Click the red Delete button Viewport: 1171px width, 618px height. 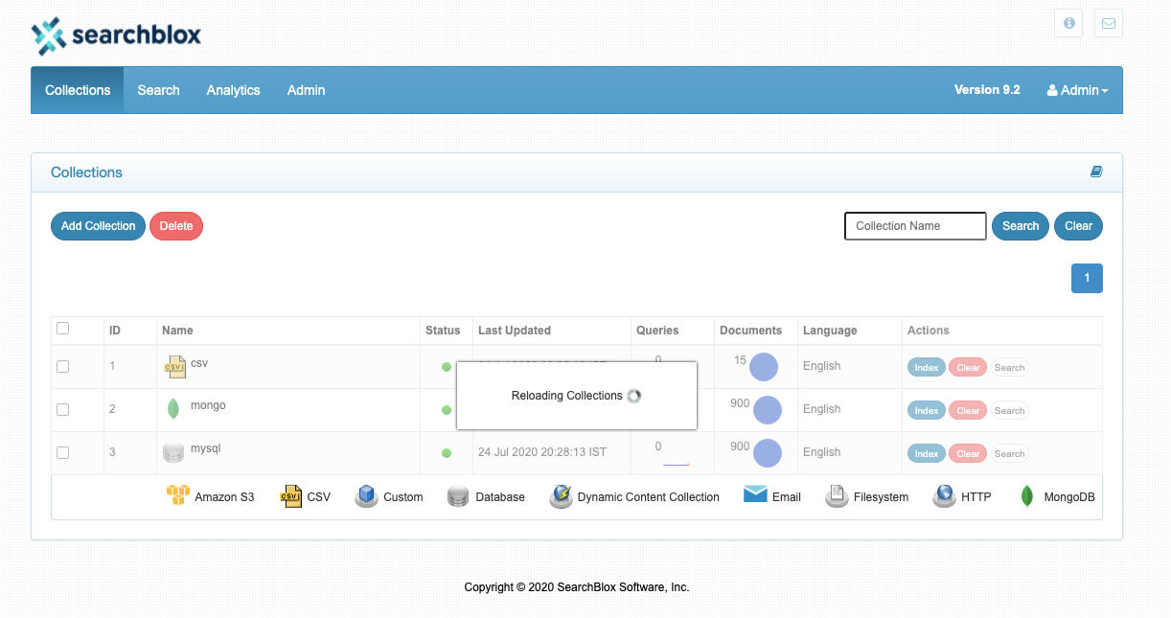click(176, 226)
